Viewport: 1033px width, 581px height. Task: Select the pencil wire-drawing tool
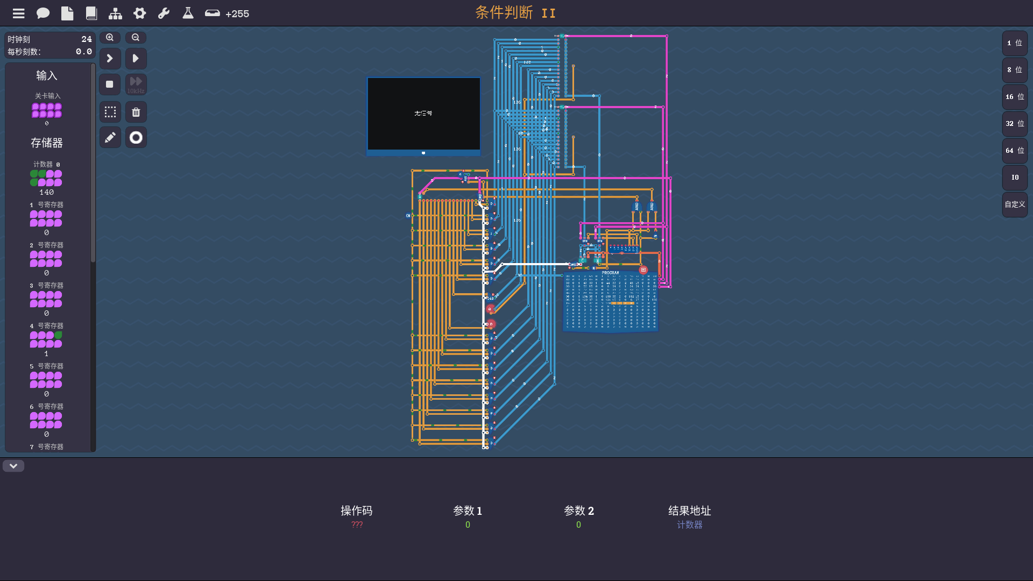point(110,138)
